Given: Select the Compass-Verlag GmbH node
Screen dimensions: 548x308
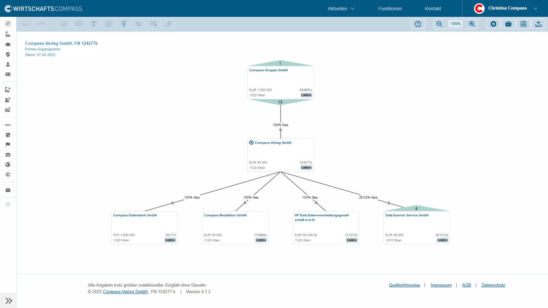Looking at the screenshot, I should click(280, 155).
